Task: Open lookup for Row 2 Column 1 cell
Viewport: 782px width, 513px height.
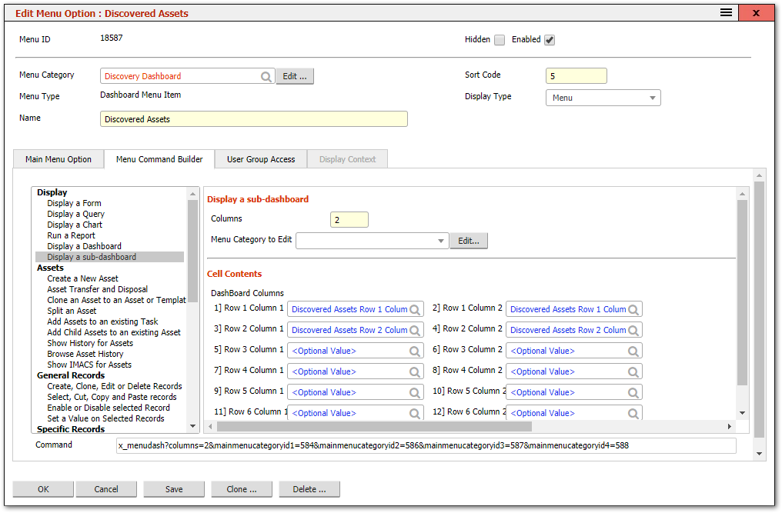Action: pyautogui.click(x=414, y=329)
